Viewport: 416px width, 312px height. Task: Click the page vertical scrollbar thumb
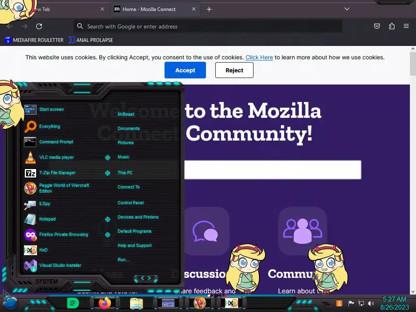tap(413, 64)
